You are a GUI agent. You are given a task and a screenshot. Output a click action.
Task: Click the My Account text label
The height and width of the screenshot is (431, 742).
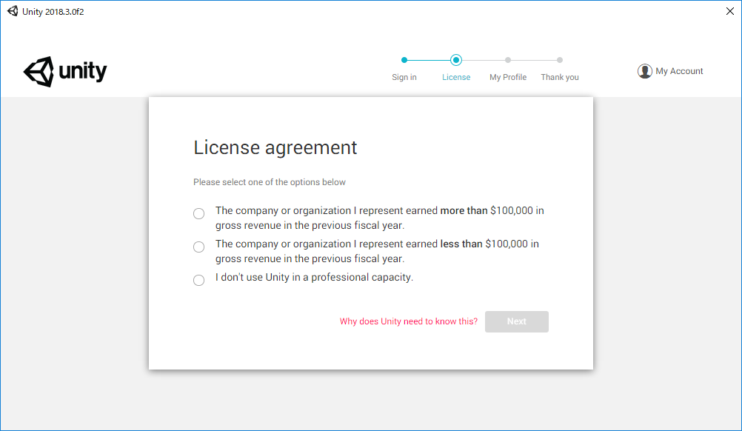tap(678, 70)
